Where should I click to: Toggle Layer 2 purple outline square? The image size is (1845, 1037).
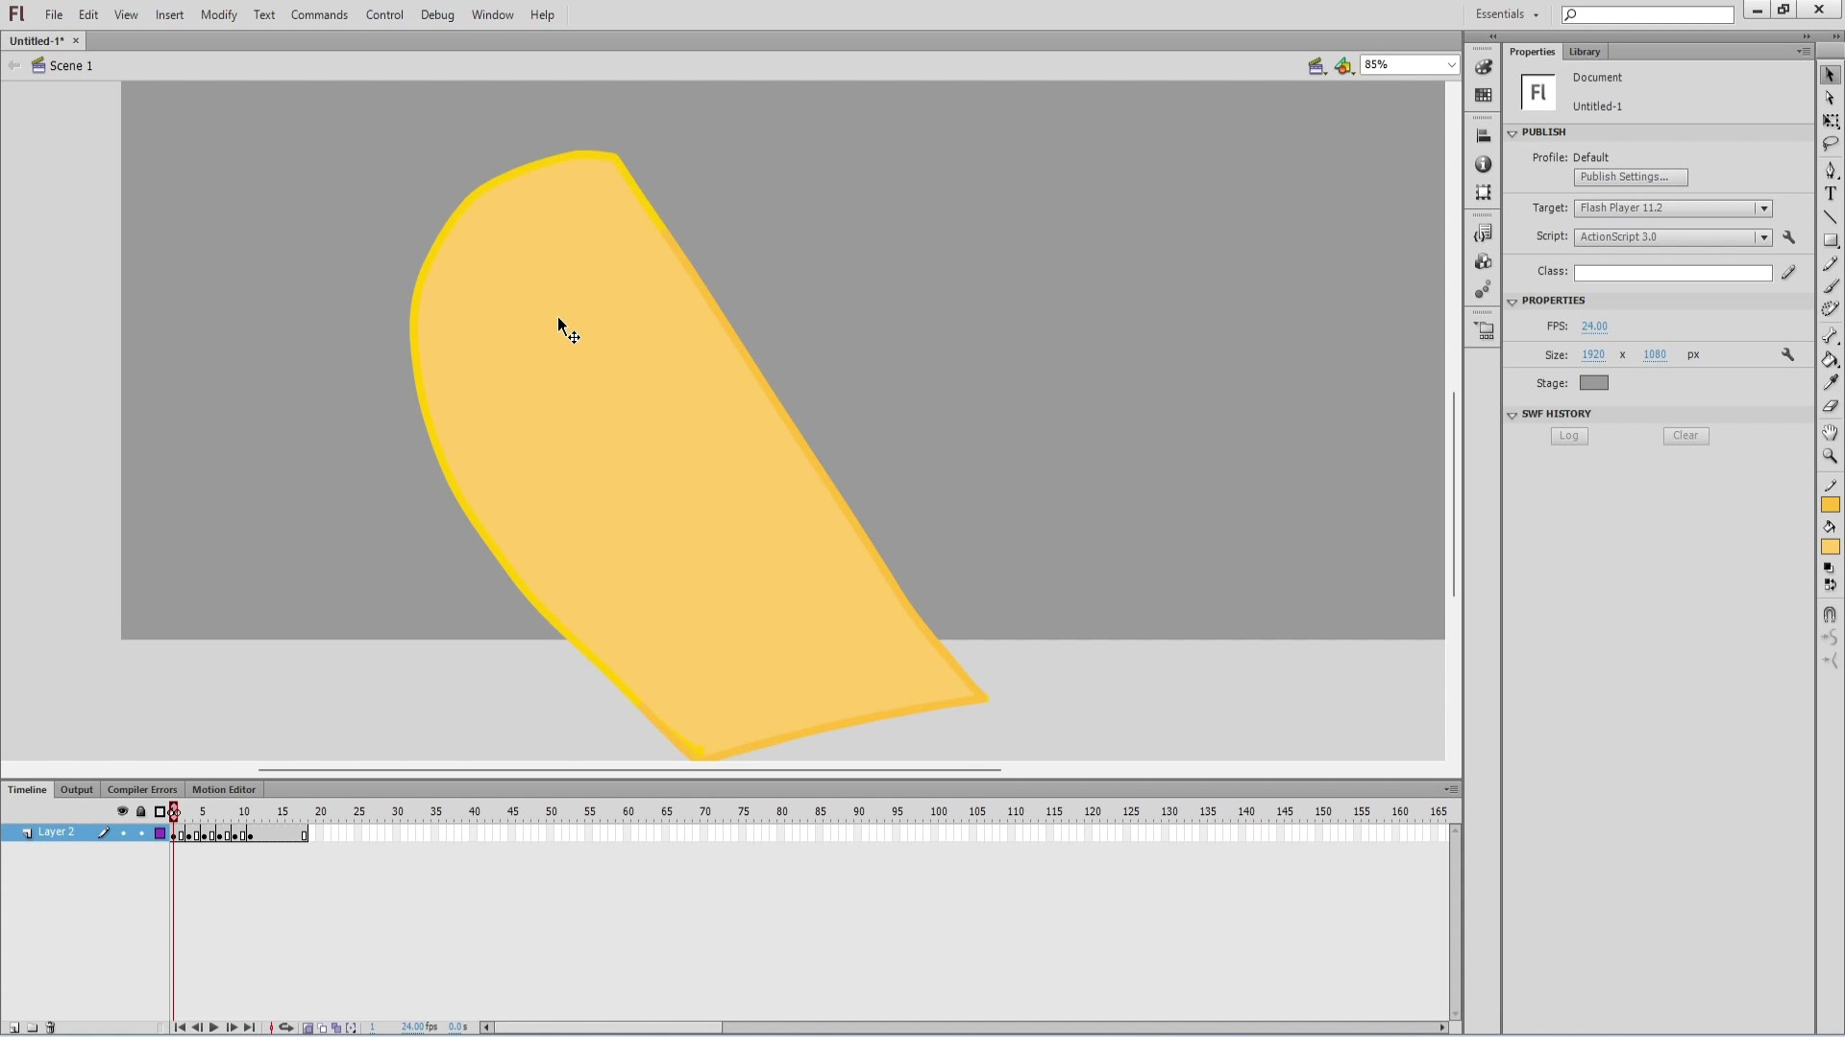[x=160, y=833]
